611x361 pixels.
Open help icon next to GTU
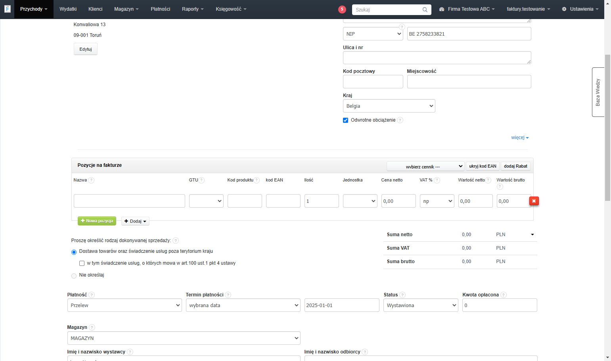[x=202, y=180]
